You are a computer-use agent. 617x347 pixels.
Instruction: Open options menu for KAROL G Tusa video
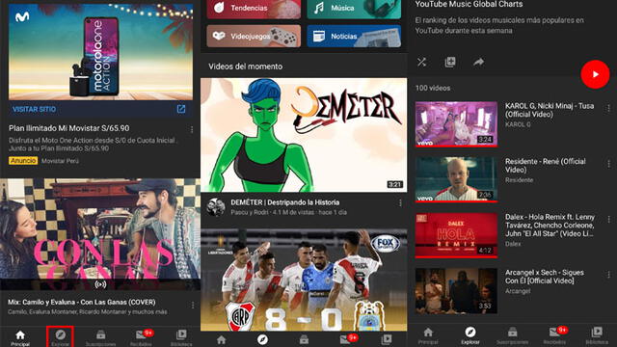click(x=608, y=108)
